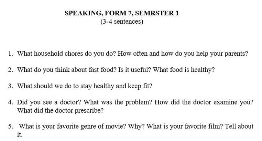The width and height of the screenshot is (262, 141).
Task: Click the line 'What did the doctor prescribe?'
Action: click(x=60, y=110)
